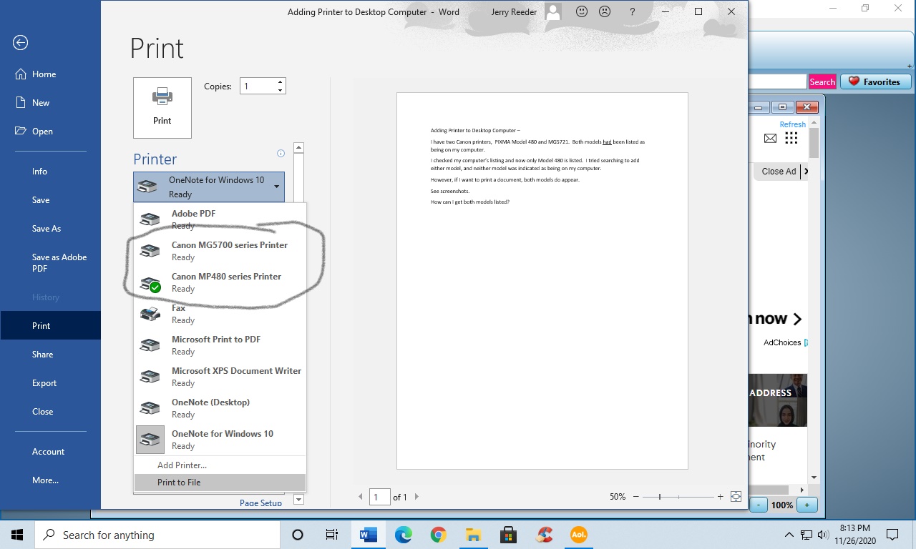Click Add Printer...
Screen dimensions: 916x549
coord(220,465)
